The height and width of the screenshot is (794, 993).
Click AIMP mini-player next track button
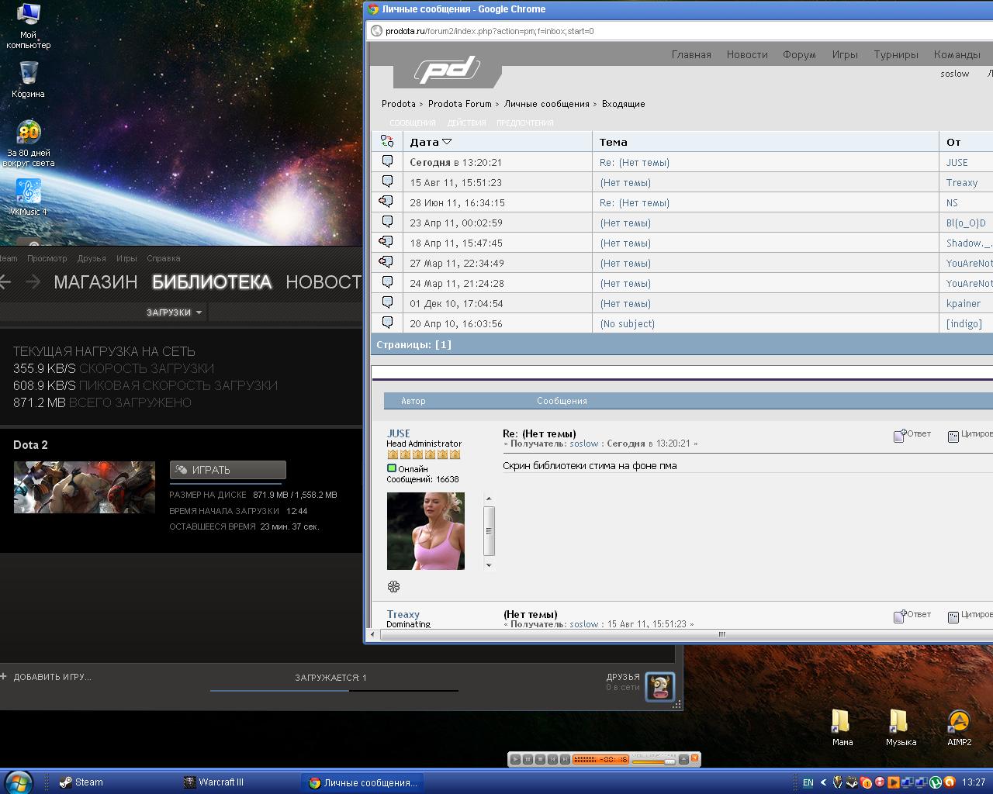[x=565, y=759]
